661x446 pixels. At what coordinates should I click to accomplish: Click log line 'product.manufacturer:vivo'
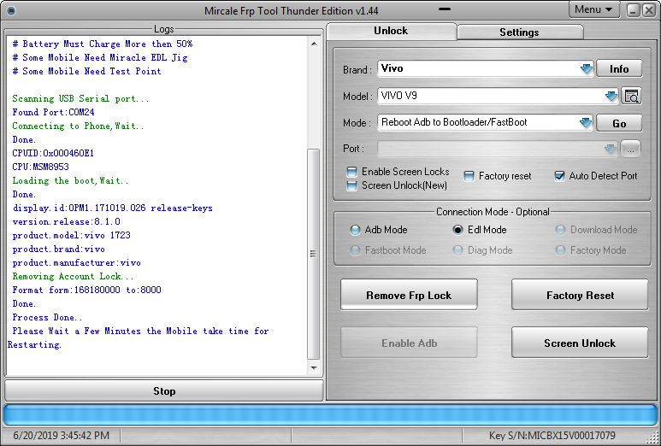click(x=76, y=263)
